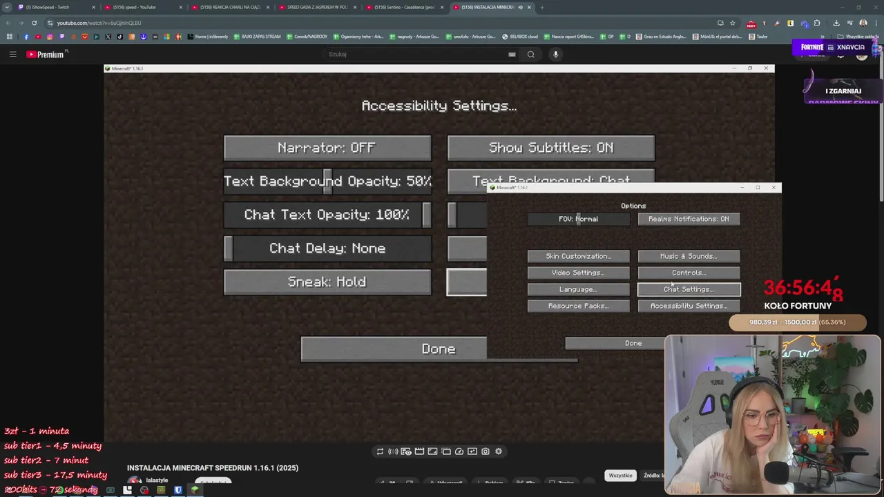Open Resource Packs... in Options

pos(579,306)
